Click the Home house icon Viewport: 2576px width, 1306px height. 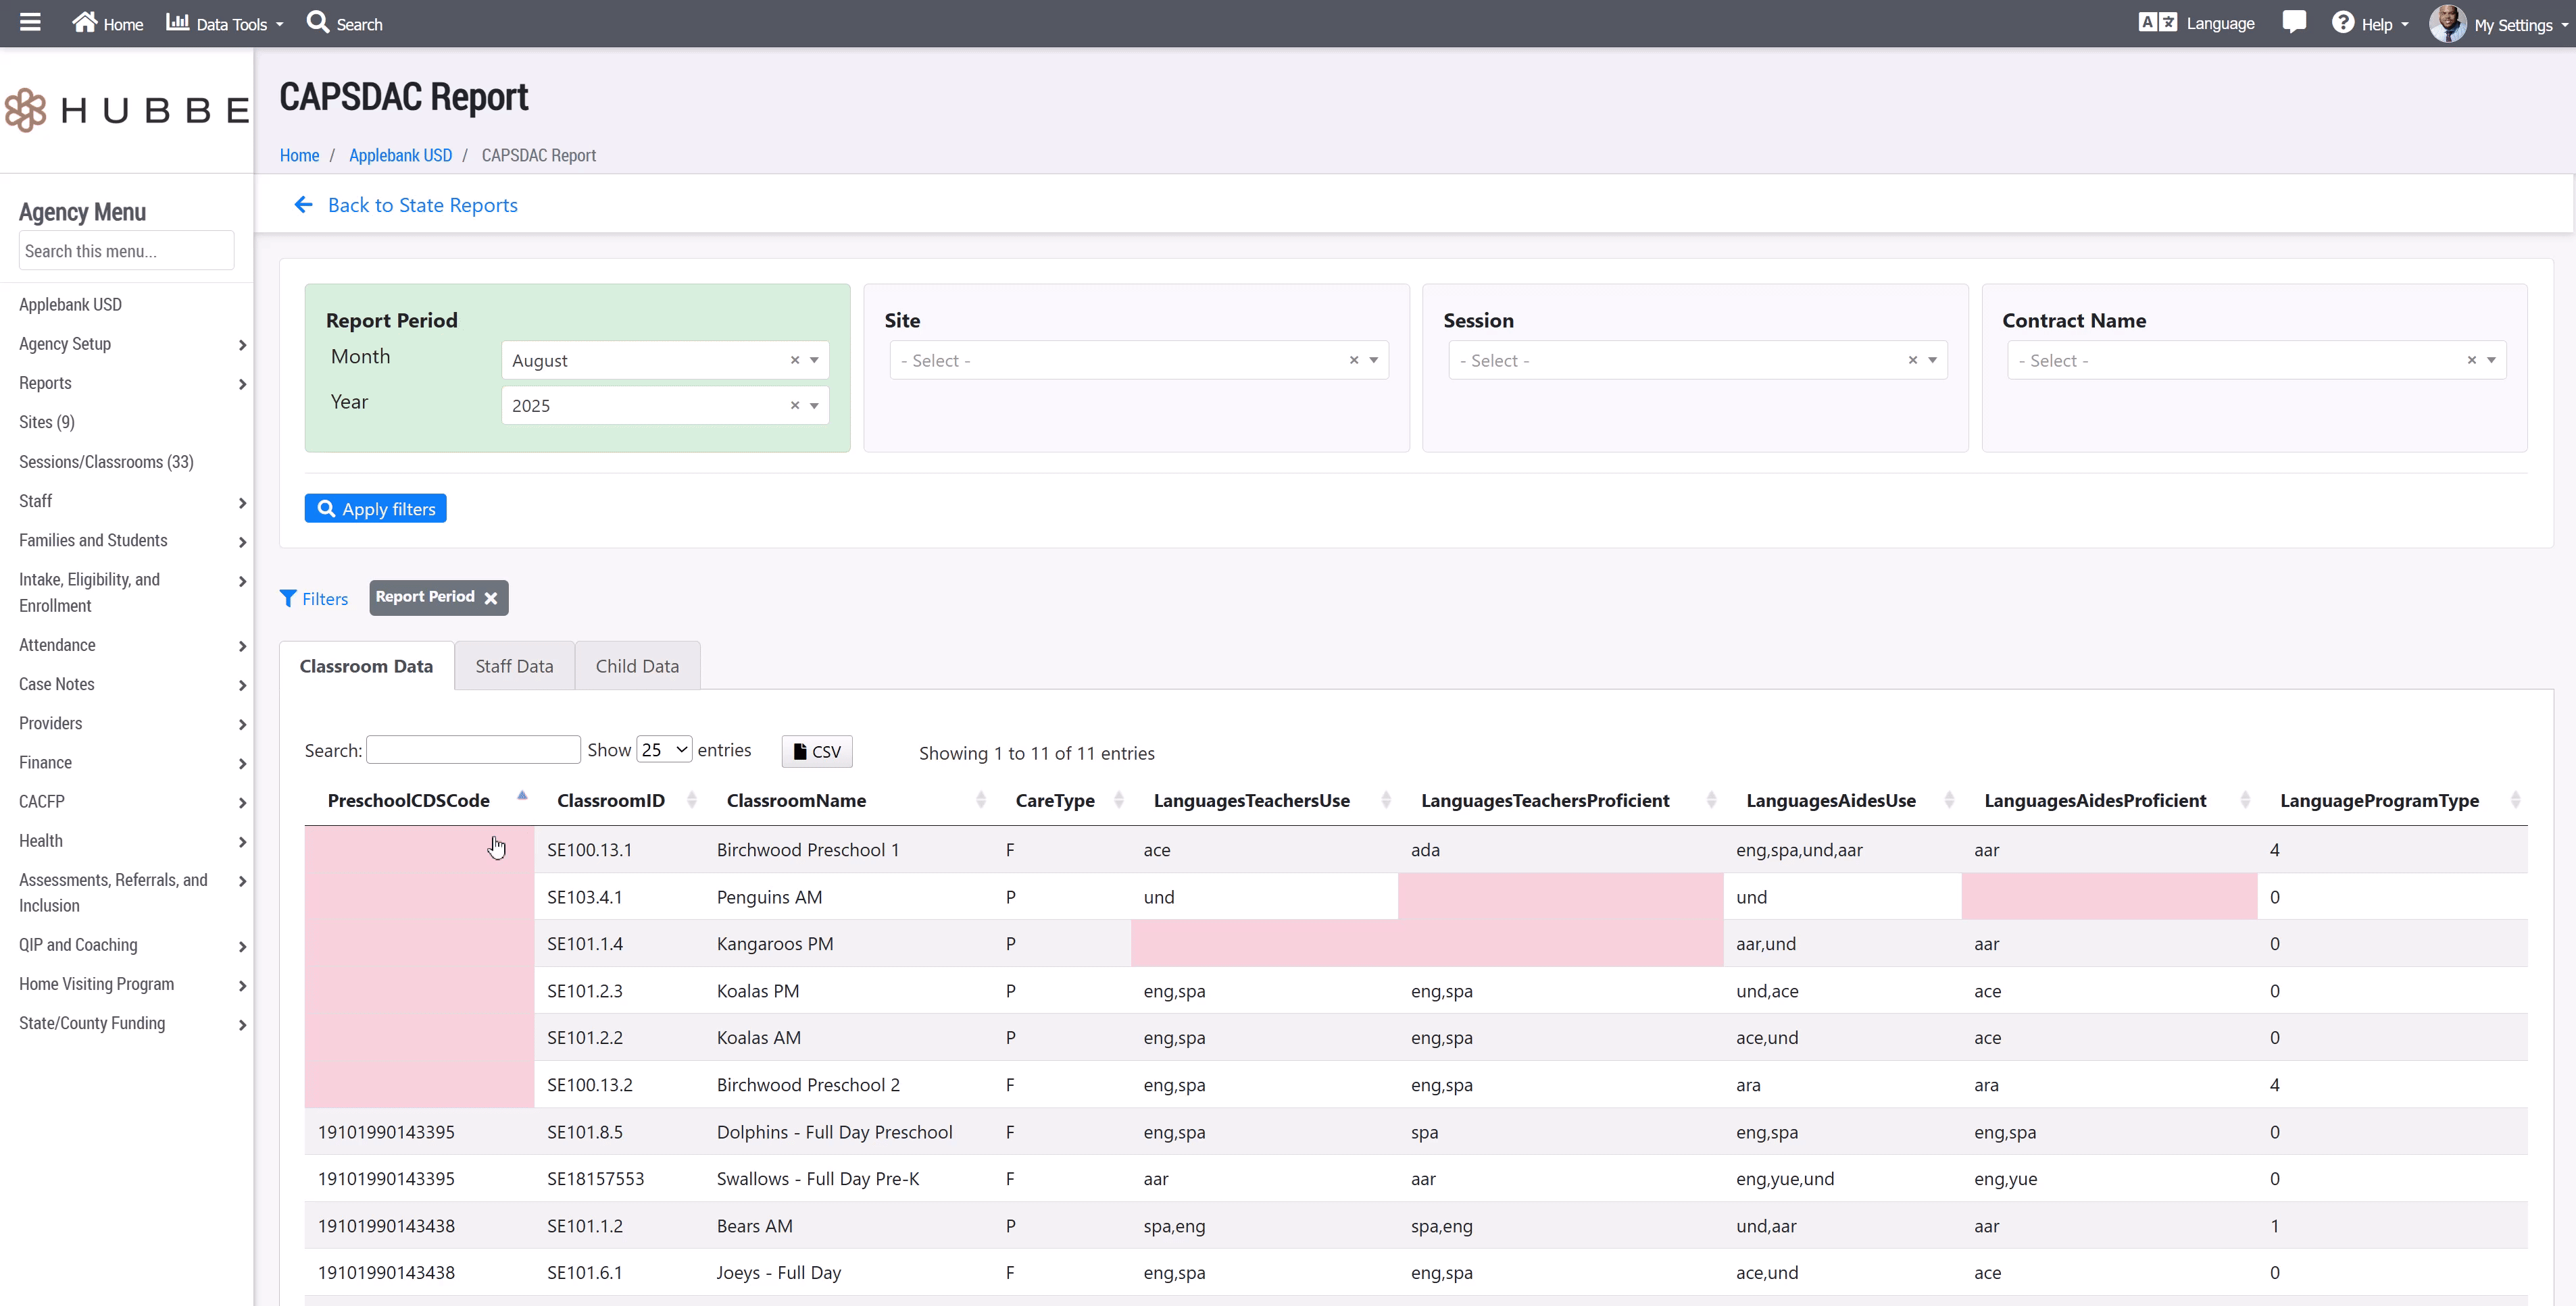click(85, 22)
